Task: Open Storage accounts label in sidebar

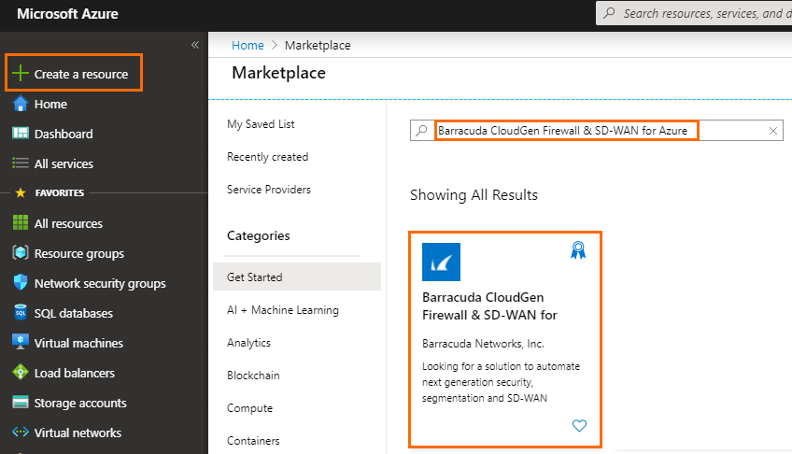Action: pyautogui.click(x=80, y=403)
